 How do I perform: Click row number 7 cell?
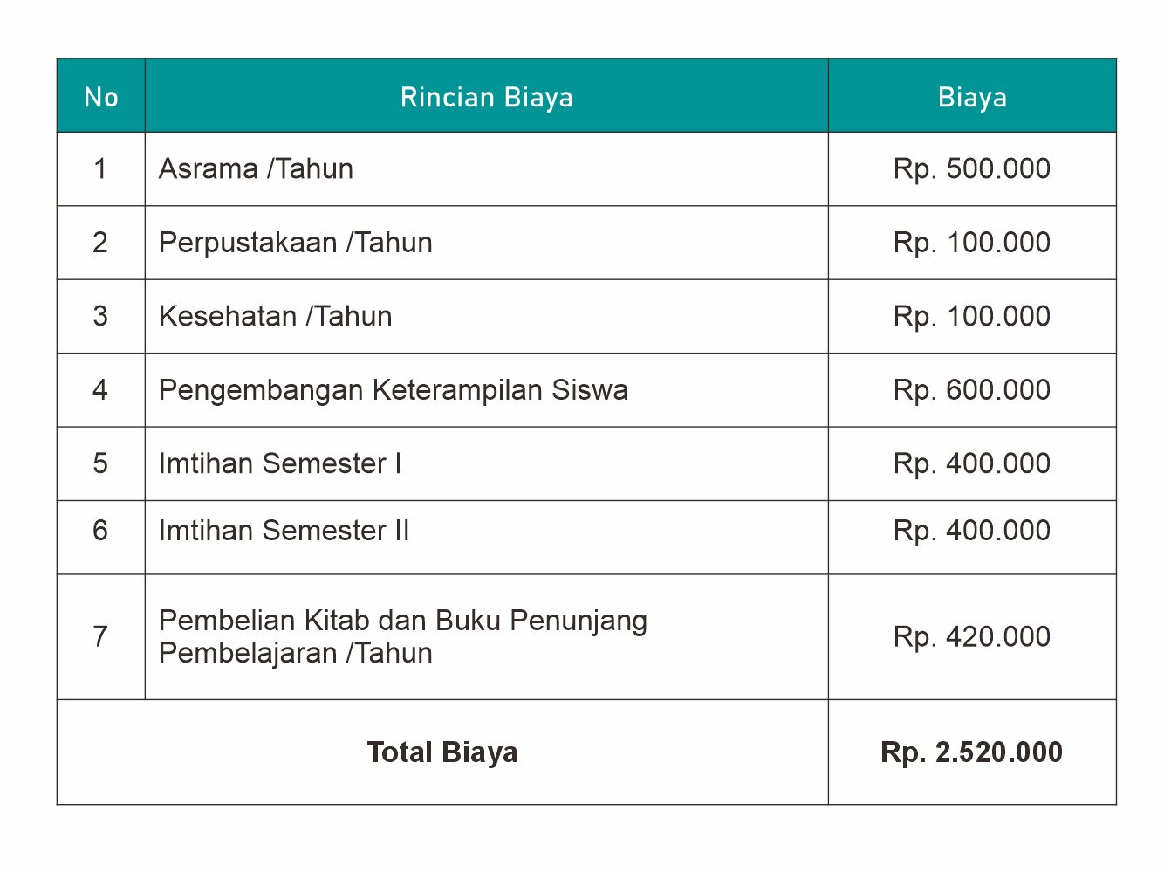(x=101, y=637)
